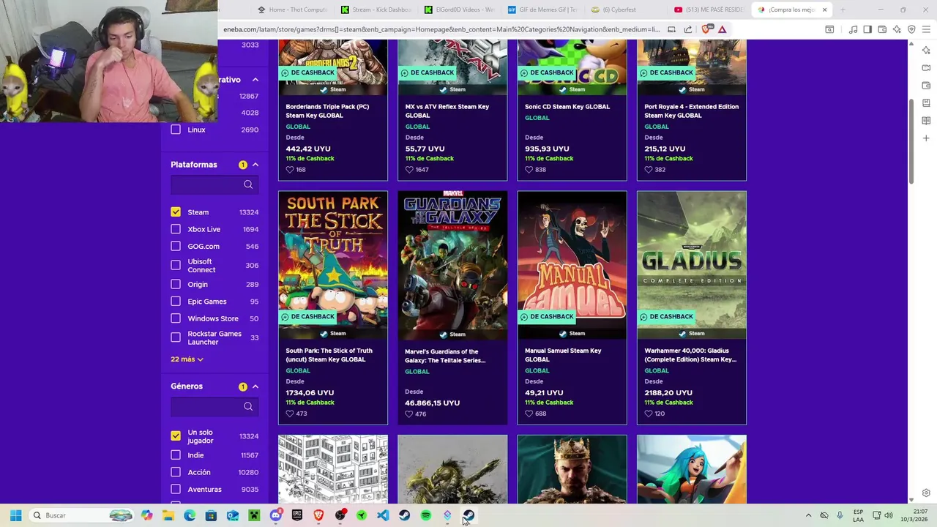The width and height of the screenshot is (937, 527).
Task: Check the GOG.com platform checkbox
Action: (176, 246)
